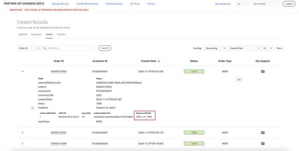Screen dimensions: 299x151
Task: Click the Partner API Sandbox (DEV) title
Action: tap(24, 4)
